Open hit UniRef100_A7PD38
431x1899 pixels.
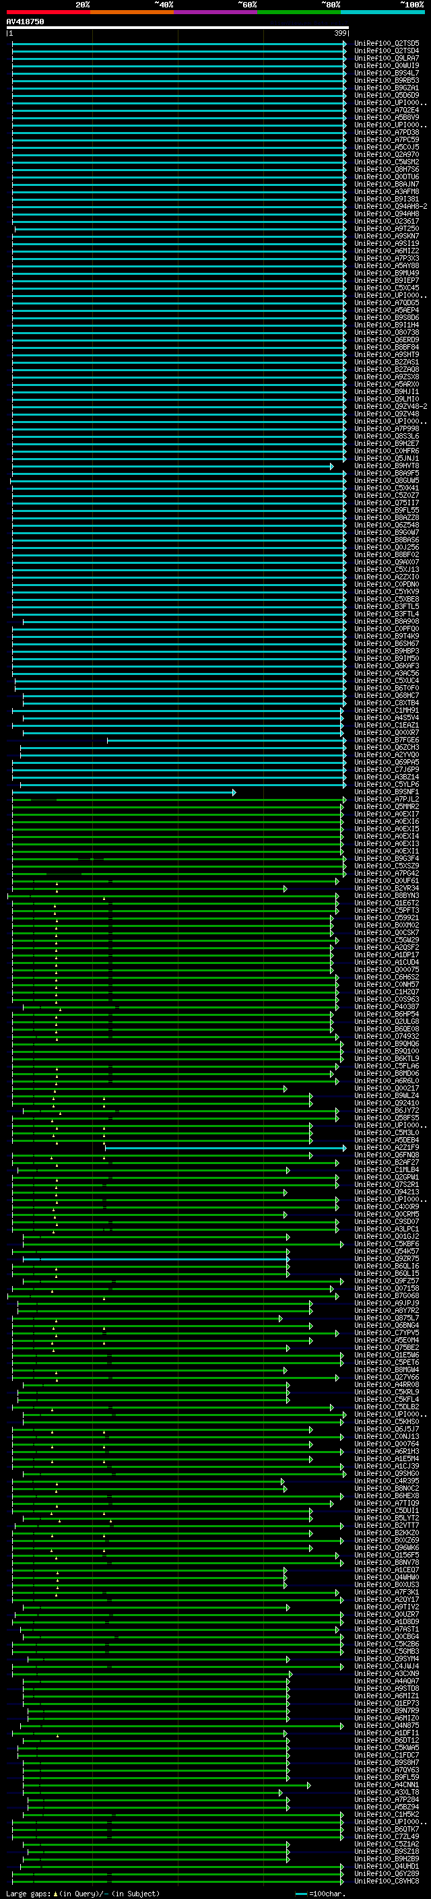(386, 133)
